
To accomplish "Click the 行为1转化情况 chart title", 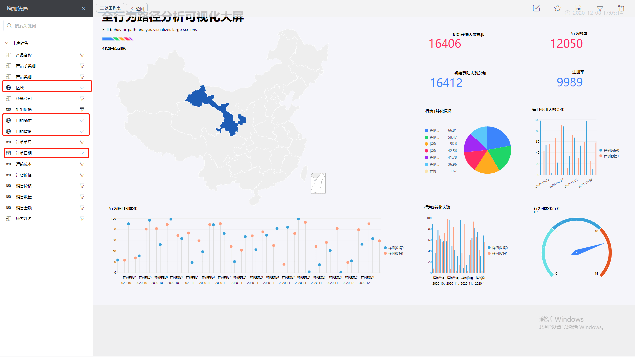I will point(438,111).
